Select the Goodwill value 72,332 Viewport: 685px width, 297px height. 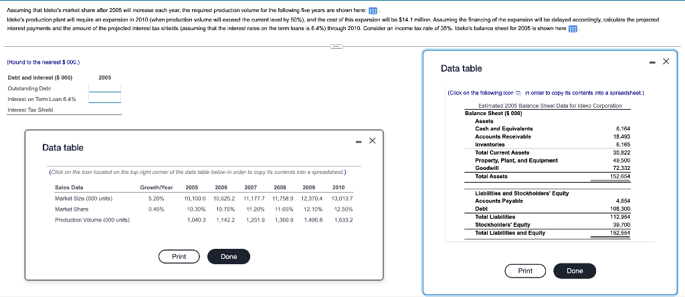pyautogui.click(x=621, y=168)
